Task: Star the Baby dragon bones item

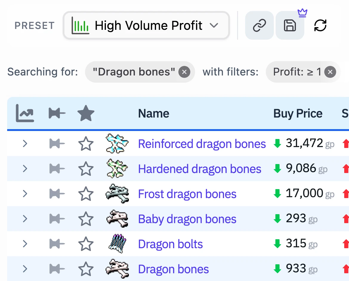Action: pos(86,219)
